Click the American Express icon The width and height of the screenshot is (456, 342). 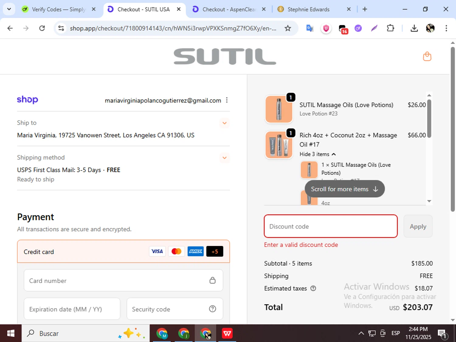[x=195, y=251]
